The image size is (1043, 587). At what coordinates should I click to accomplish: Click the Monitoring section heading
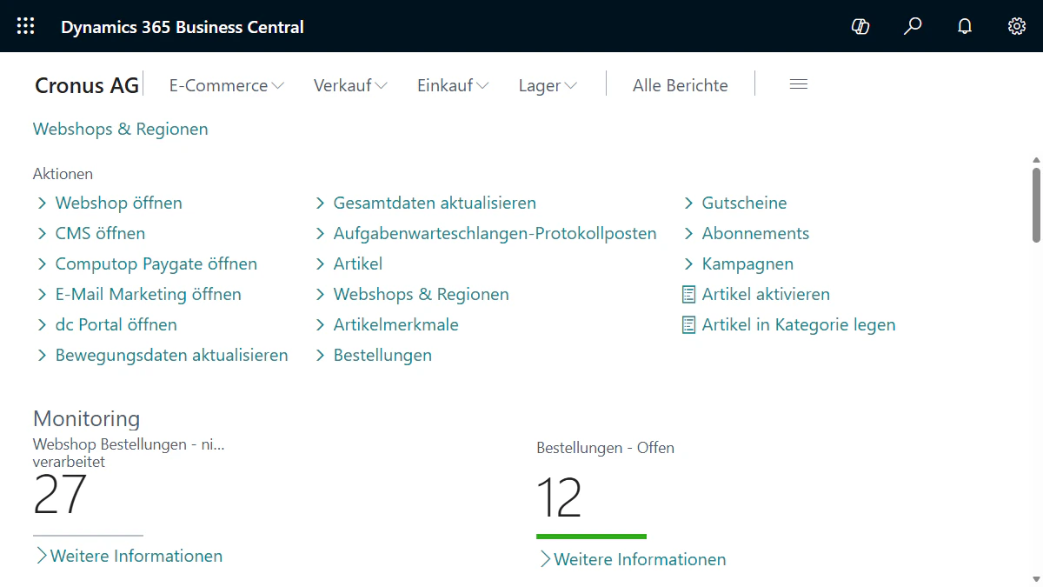coord(86,418)
